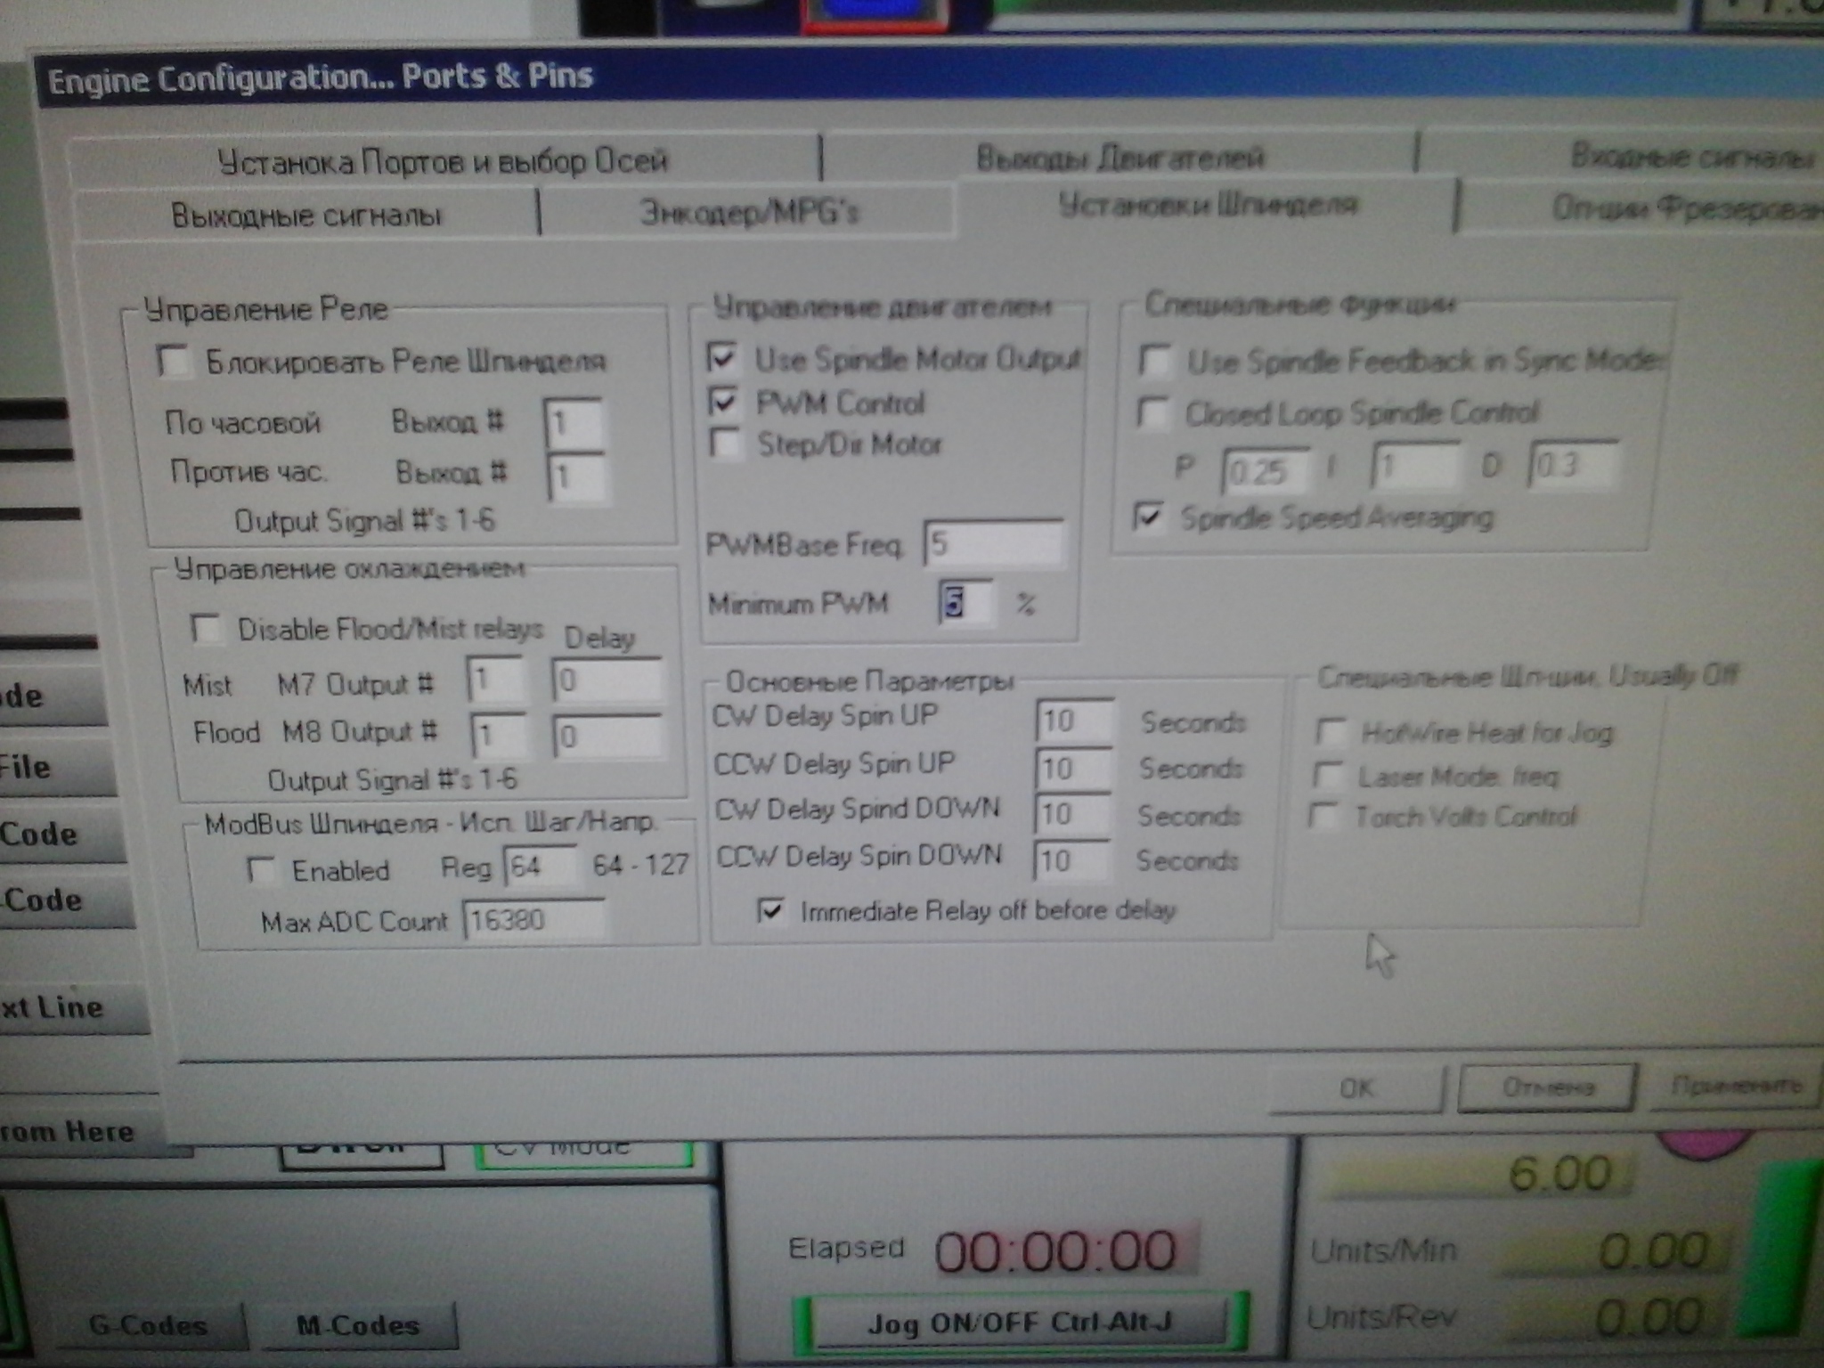Screen dimensions: 1824x1368
Task: Click the Max ADC Count field
Action: tap(533, 919)
